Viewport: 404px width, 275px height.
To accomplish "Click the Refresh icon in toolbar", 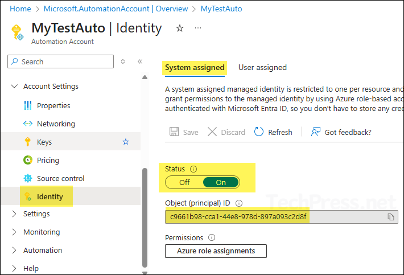I will (x=259, y=132).
